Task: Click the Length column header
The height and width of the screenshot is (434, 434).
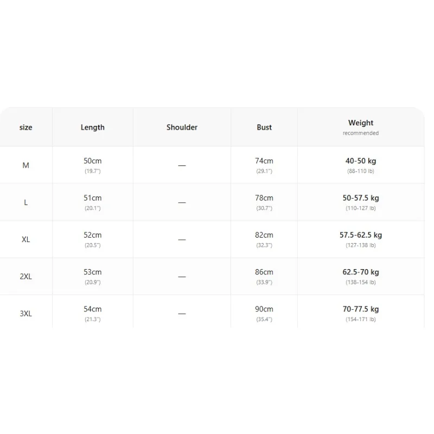Action: coord(93,127)
